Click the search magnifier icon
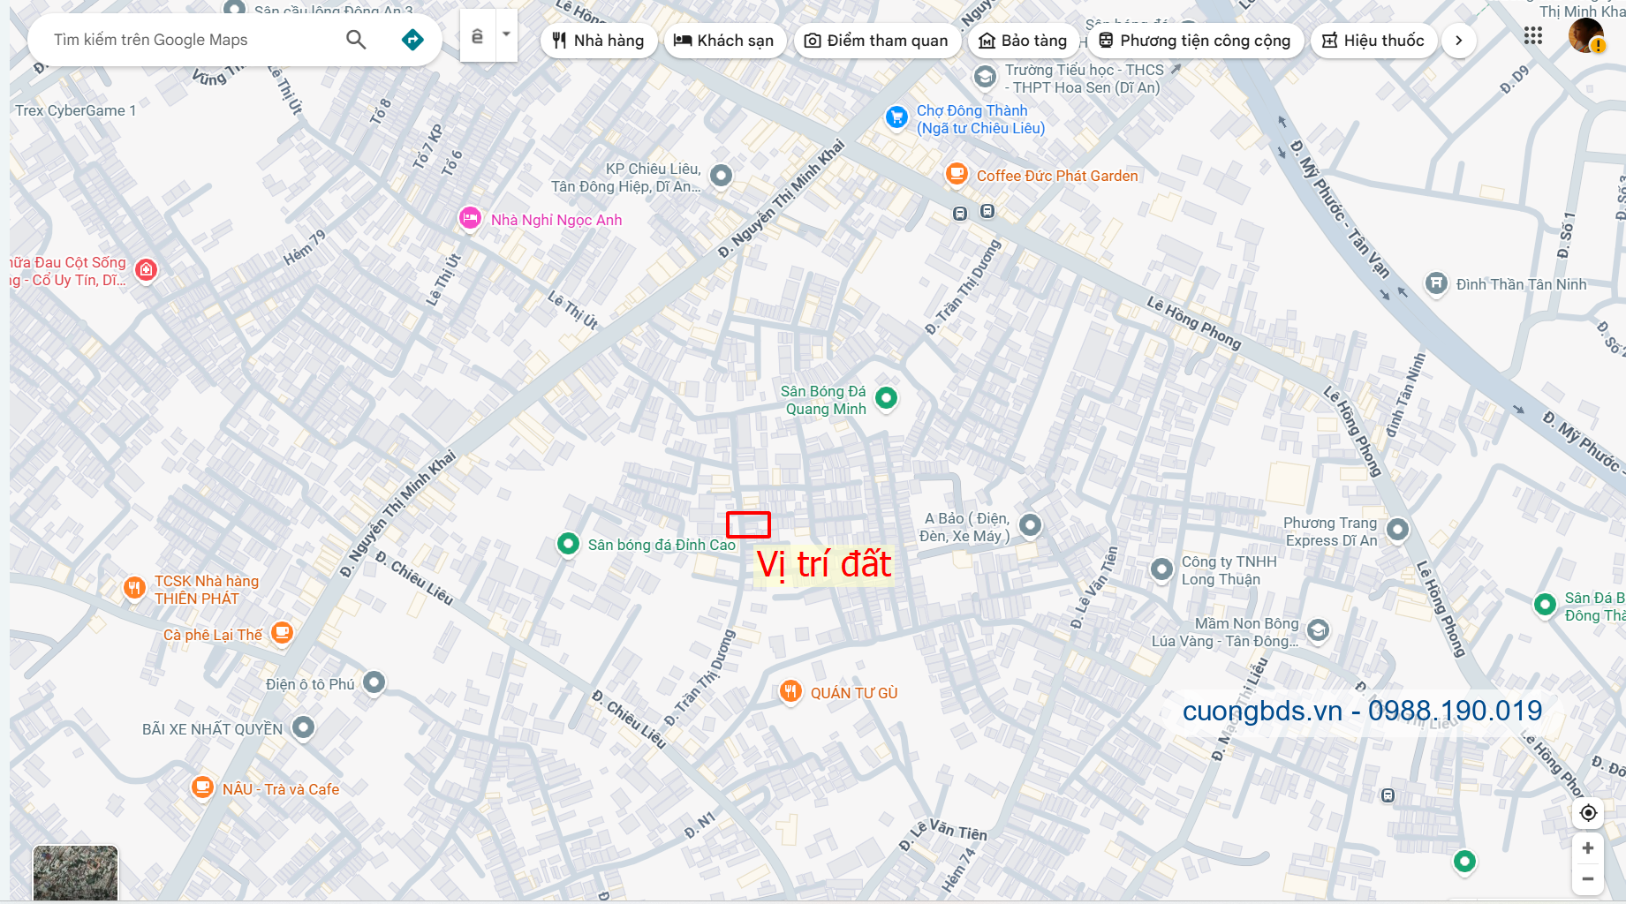1626x904 pixels. (356, 40)
